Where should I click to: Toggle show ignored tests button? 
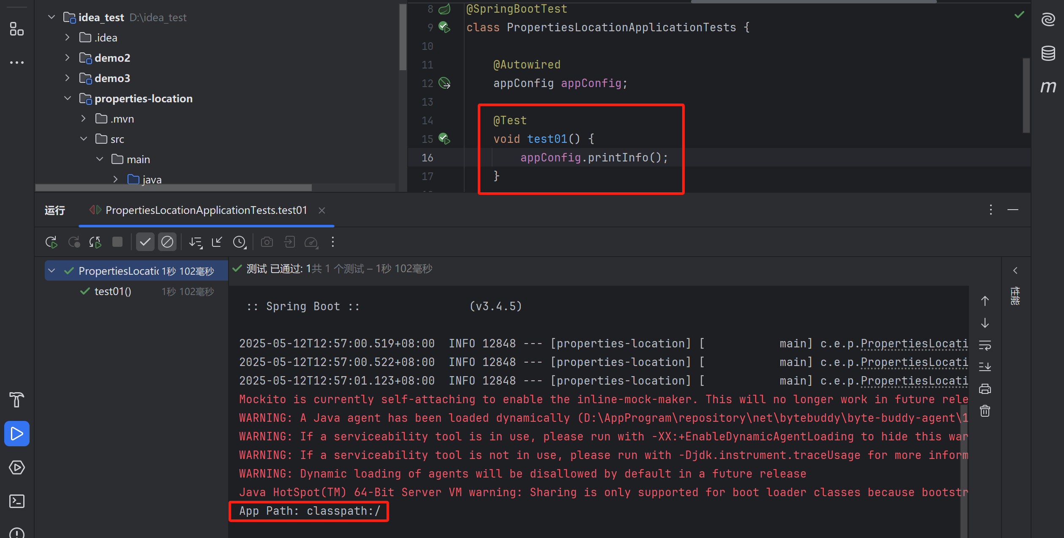tap(167, 242)
